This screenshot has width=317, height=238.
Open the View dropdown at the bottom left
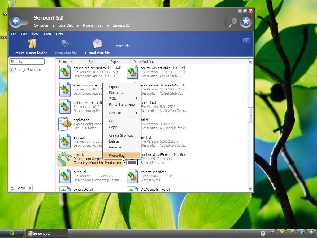pyautogui.click(x=18, y=188)
